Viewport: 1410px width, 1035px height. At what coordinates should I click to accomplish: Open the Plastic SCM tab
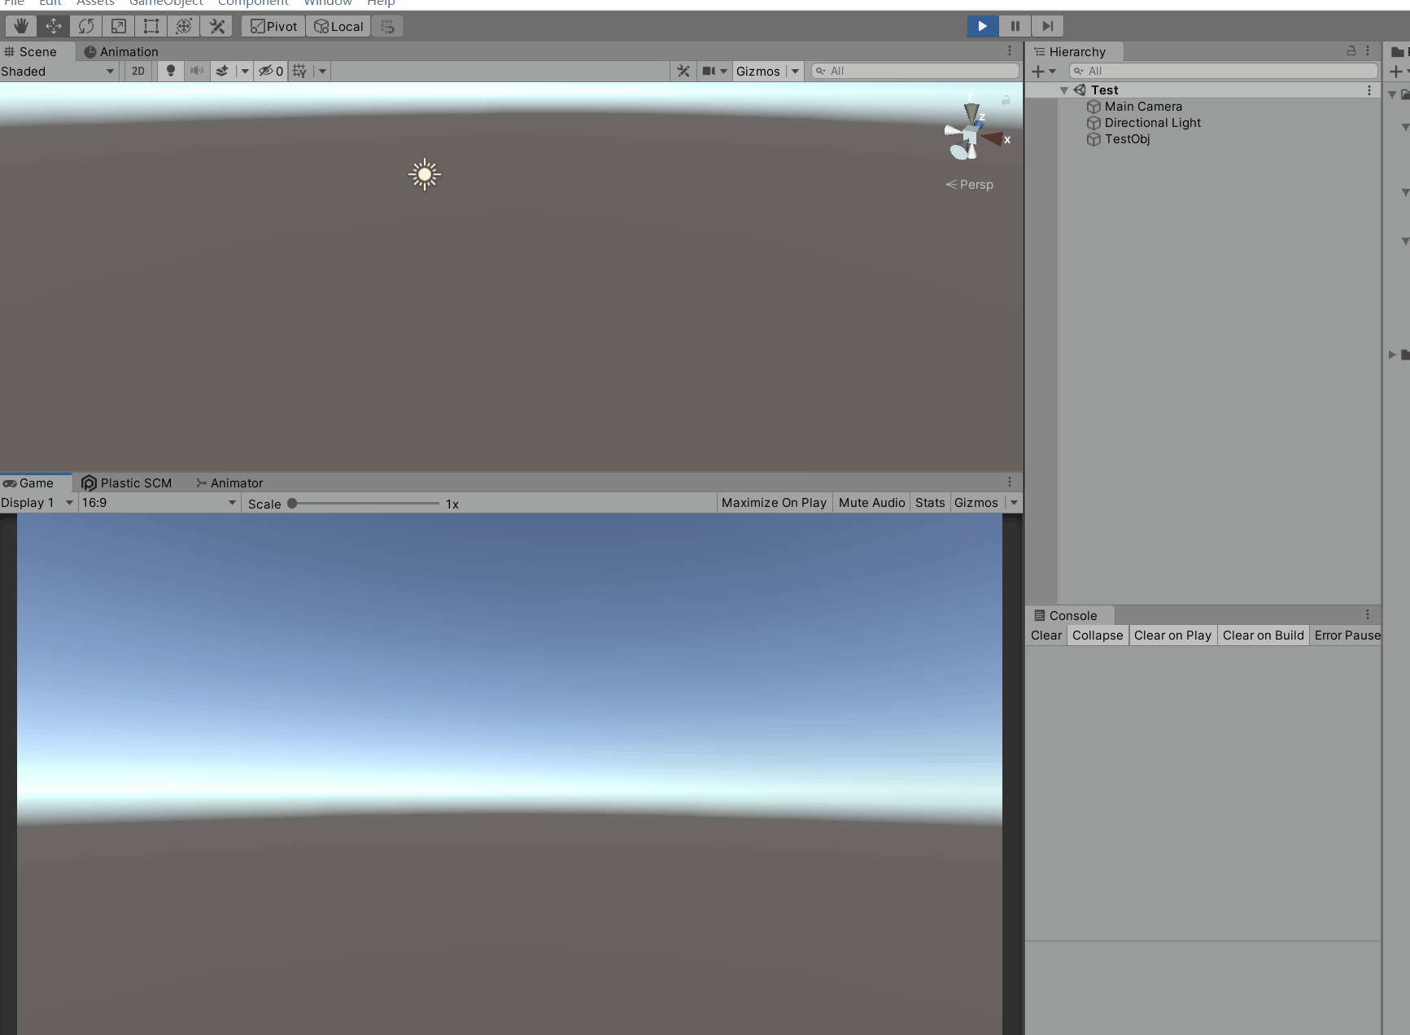point(127,483)
